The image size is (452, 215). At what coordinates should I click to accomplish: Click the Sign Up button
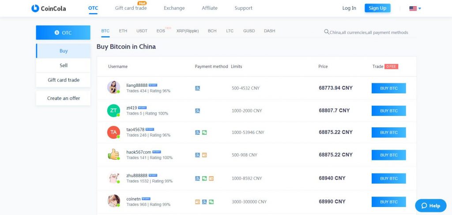(377, 8)
